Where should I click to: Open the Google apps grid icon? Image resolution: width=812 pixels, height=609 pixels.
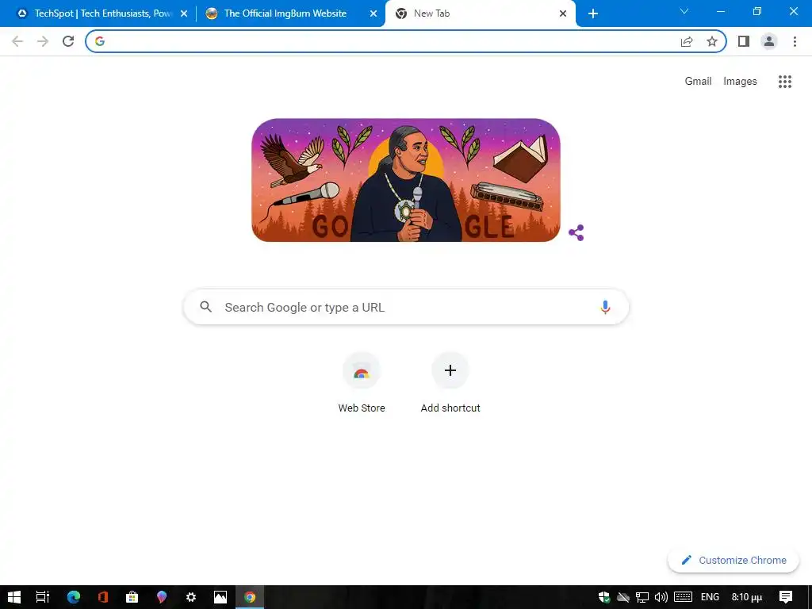(x=785, y=82)
